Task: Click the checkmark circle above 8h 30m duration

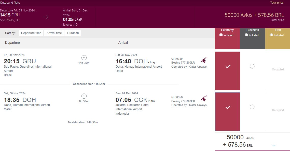Action: pyautogui.click(x=84, y=96)
